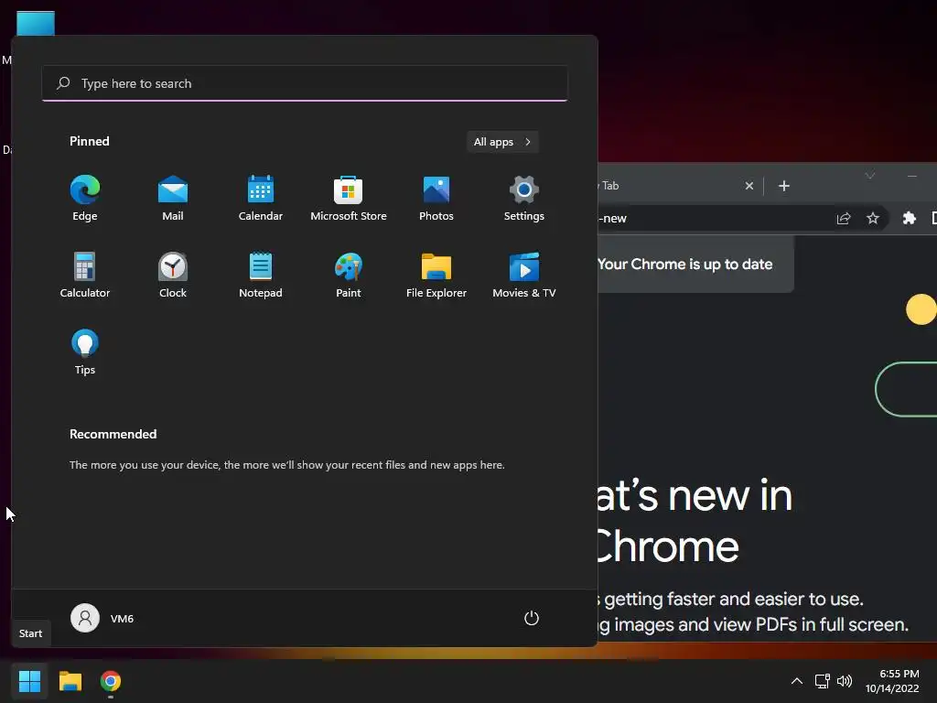Open the clock and date 6:55 PM

pos(892,681)
